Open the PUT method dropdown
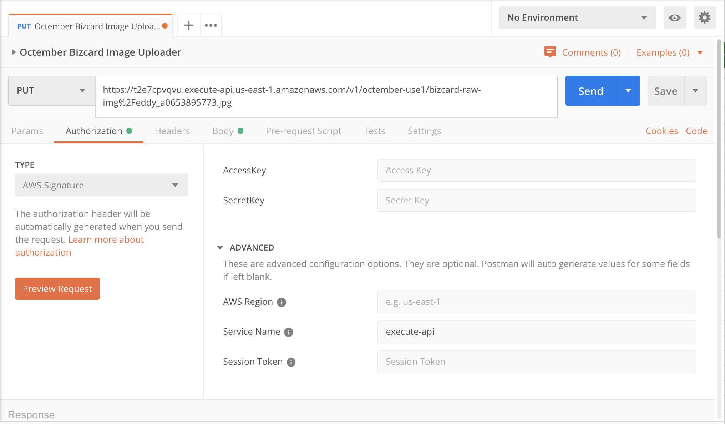The width and height of the screenshot is (725, 424). [x=51, y=90]
